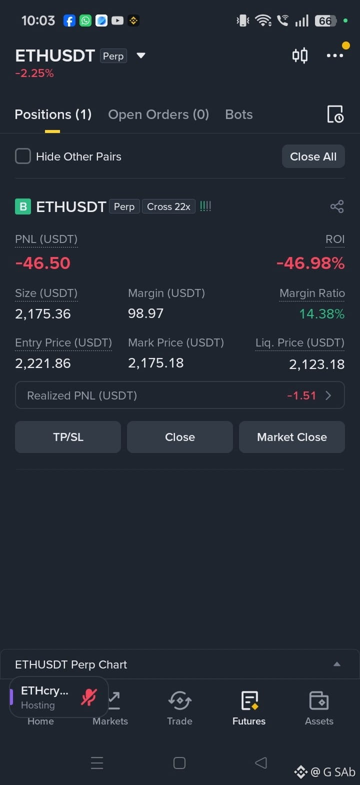The height and width of the screenshot is (785, 360).
Task: Tap the Cross 22x leverage badge
Action: point(168,206)
